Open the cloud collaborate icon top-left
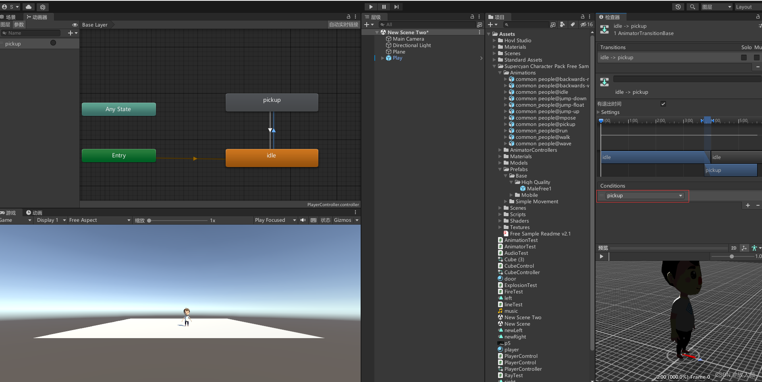This screenshot has width=762, height=382. 28,7
